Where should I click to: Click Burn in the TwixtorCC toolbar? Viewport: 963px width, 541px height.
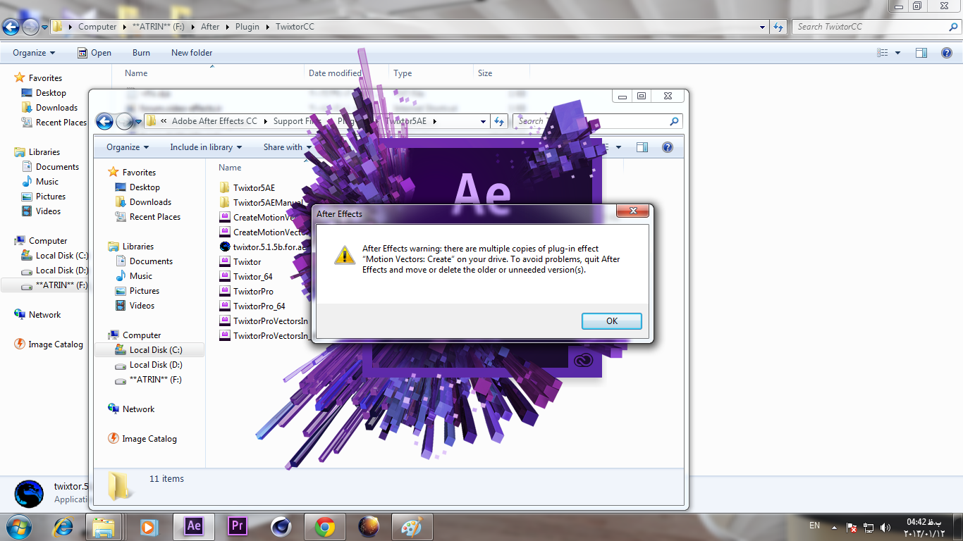click(x=141, y=53)
